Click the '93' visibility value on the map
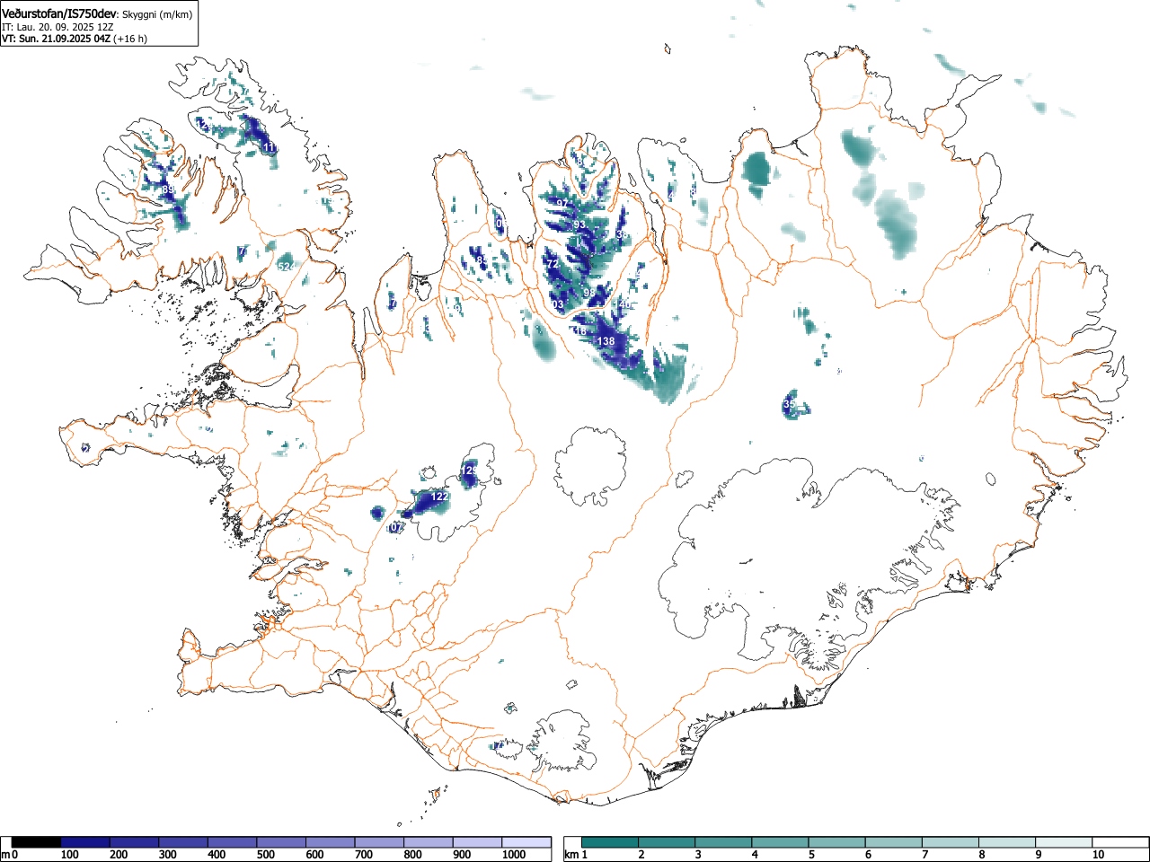The height and width of the screenshot is (862, 1150). (x=579, y=224)
